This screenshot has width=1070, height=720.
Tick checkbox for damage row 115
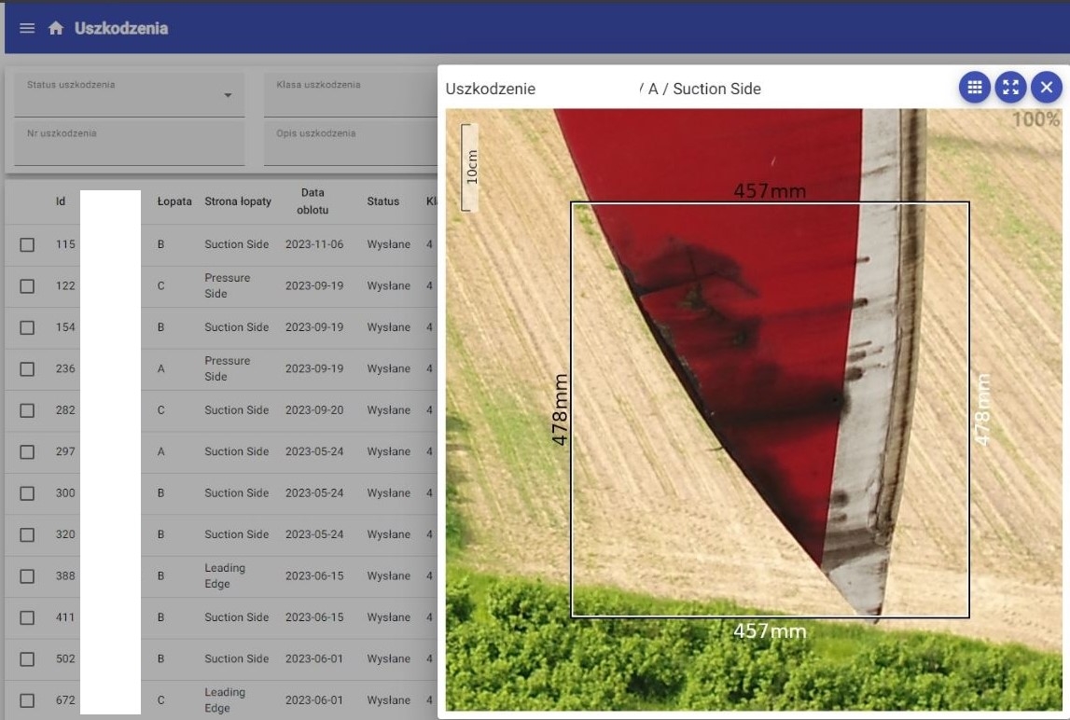coord(27,244)
